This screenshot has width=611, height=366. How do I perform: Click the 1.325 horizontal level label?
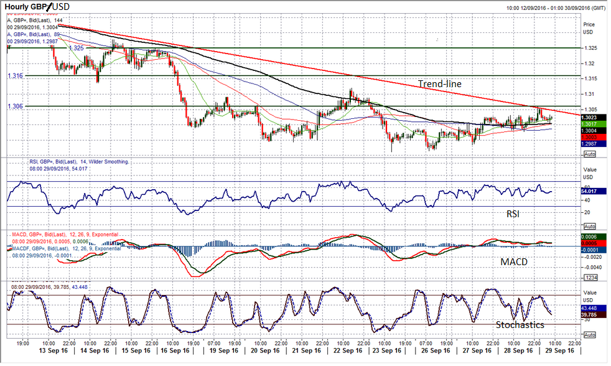point(77,48)
